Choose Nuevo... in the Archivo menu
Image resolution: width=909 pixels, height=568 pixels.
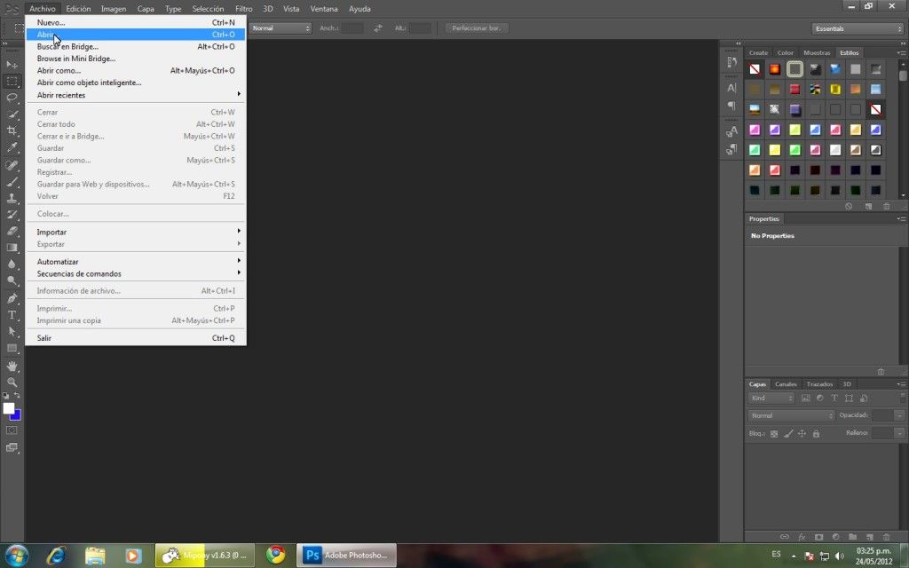tap(136, 22)
